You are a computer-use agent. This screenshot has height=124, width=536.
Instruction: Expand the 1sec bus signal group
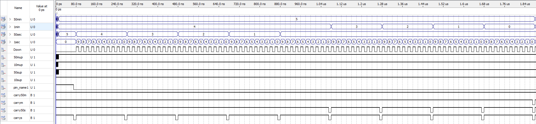point(10,42)
